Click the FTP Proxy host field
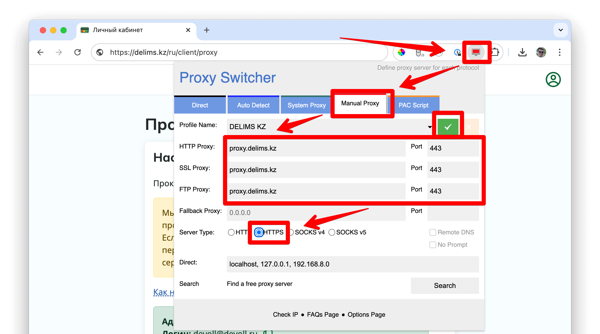The image size is (600, 334). 316,191
